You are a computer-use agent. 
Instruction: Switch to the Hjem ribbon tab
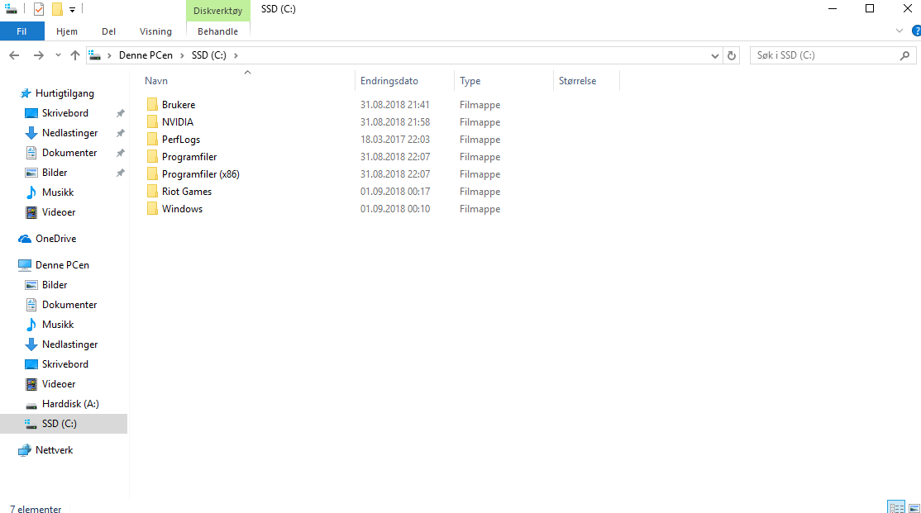pos(67,31)
